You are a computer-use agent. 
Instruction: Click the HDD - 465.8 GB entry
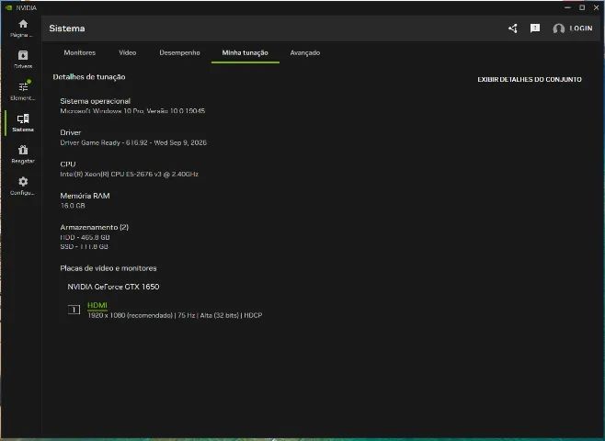pos(85,237)
